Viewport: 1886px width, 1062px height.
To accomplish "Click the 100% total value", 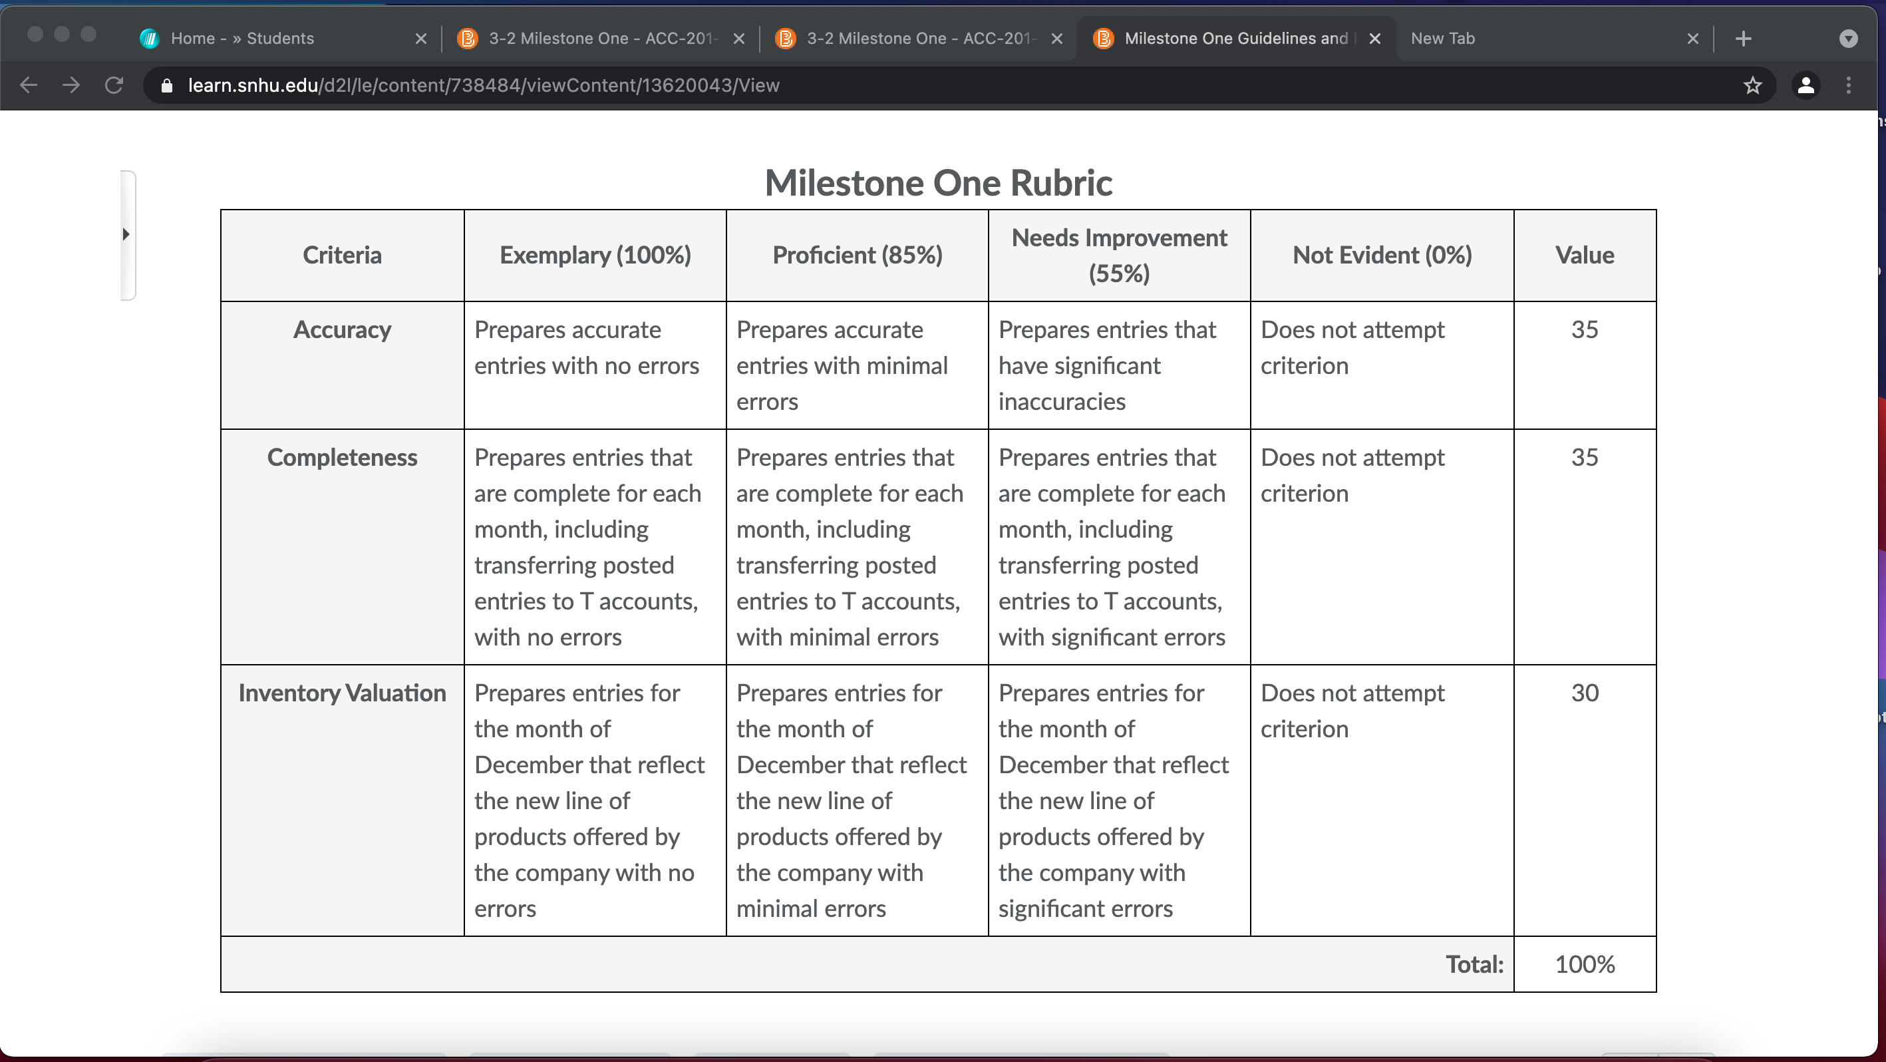I will coord(1585,965).
